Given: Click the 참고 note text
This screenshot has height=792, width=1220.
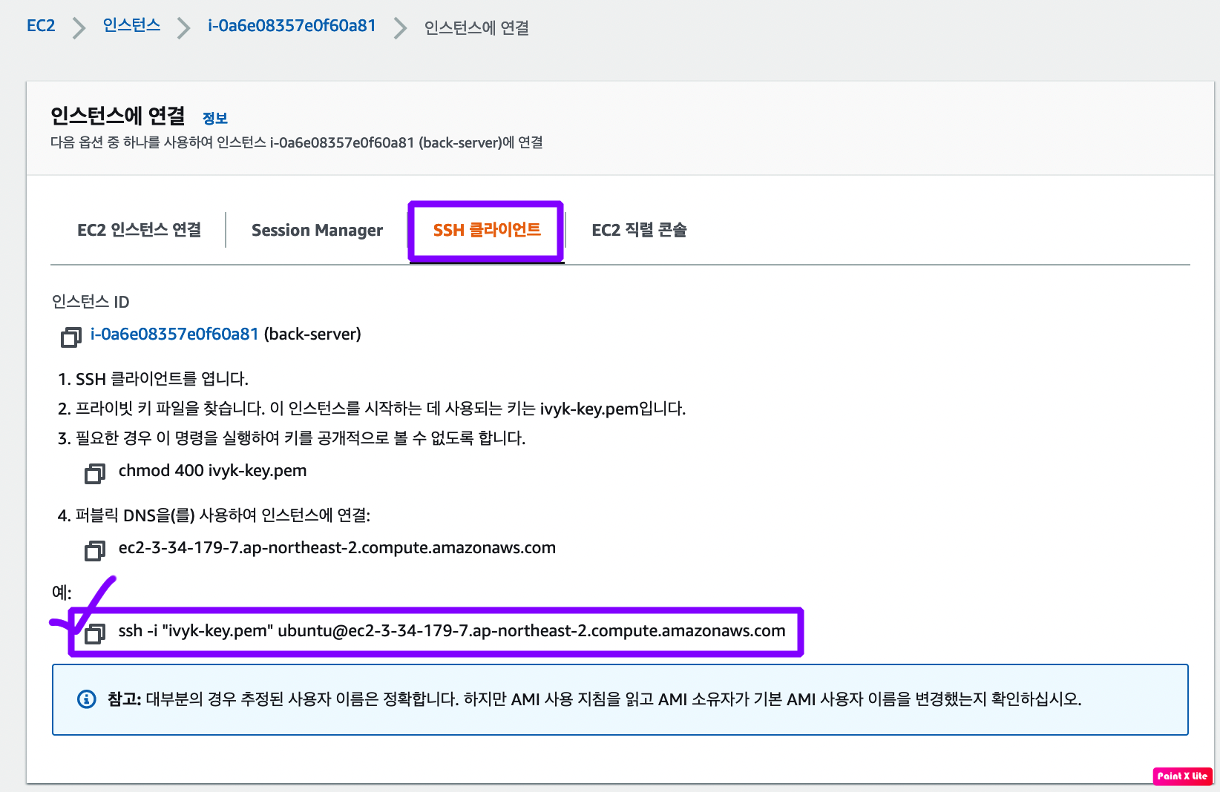Looking at the screenshot, I should (594, 699).
